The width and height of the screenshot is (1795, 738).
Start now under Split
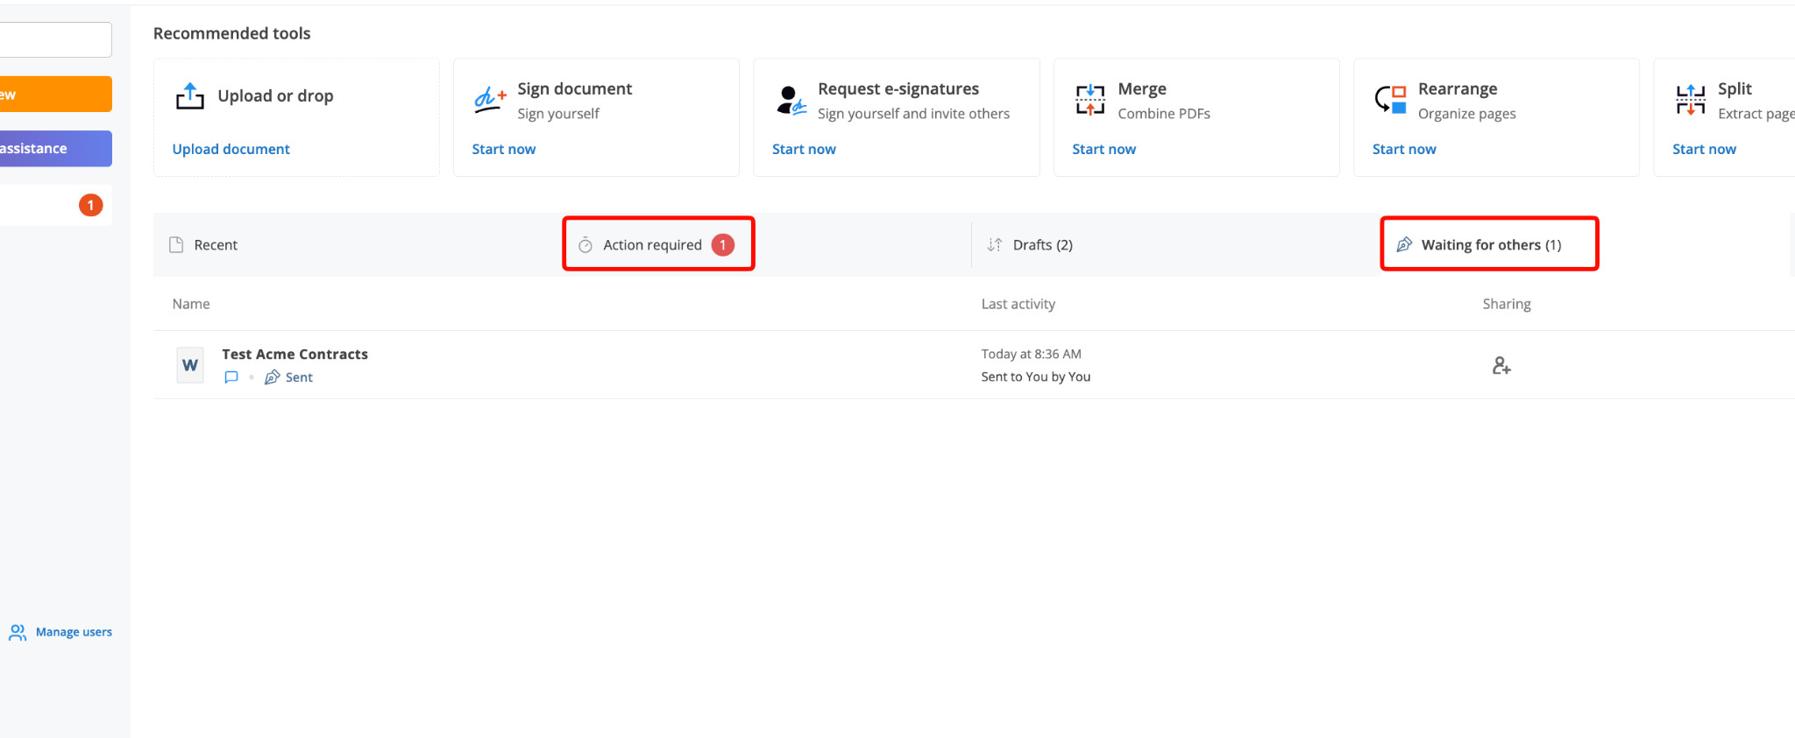tap(1704, 150)
